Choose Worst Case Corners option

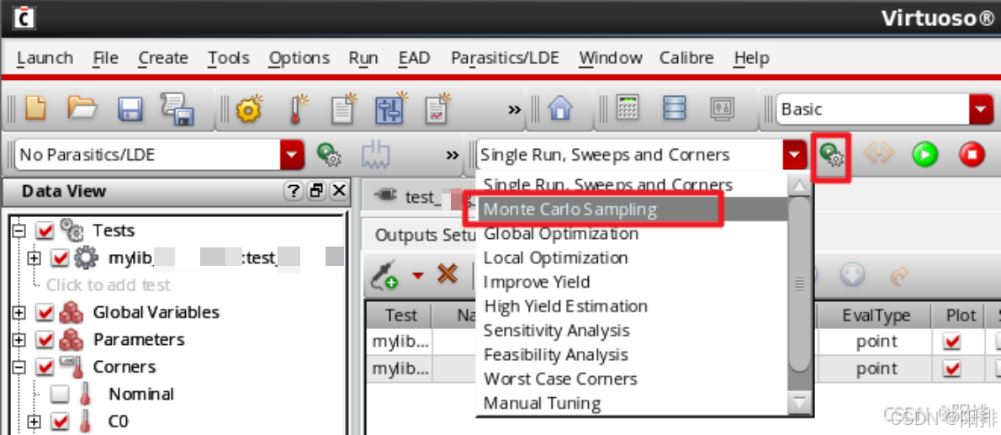[632, 379]
